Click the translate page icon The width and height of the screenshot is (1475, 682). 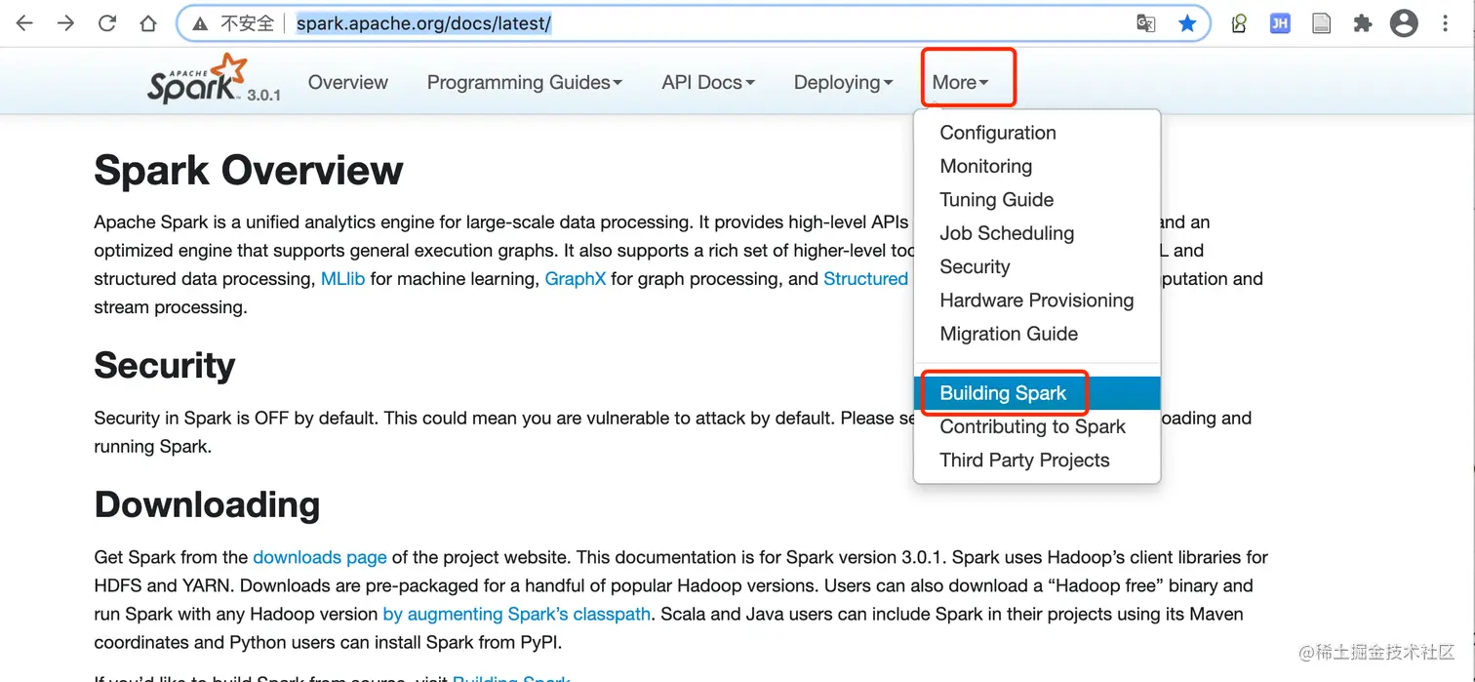[1146, 23]
